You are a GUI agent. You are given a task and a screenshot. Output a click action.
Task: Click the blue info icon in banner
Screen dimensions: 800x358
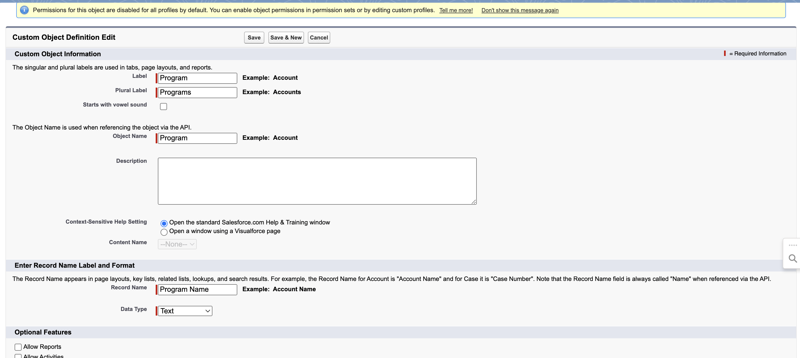tap(24, 10)
